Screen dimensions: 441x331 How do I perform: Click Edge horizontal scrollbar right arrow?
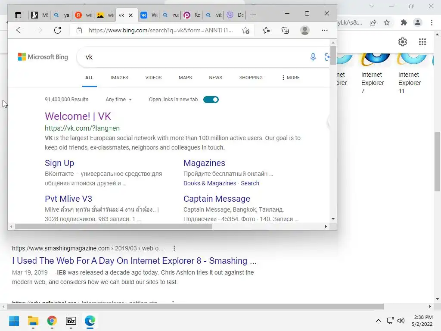(x=326, y=227)
